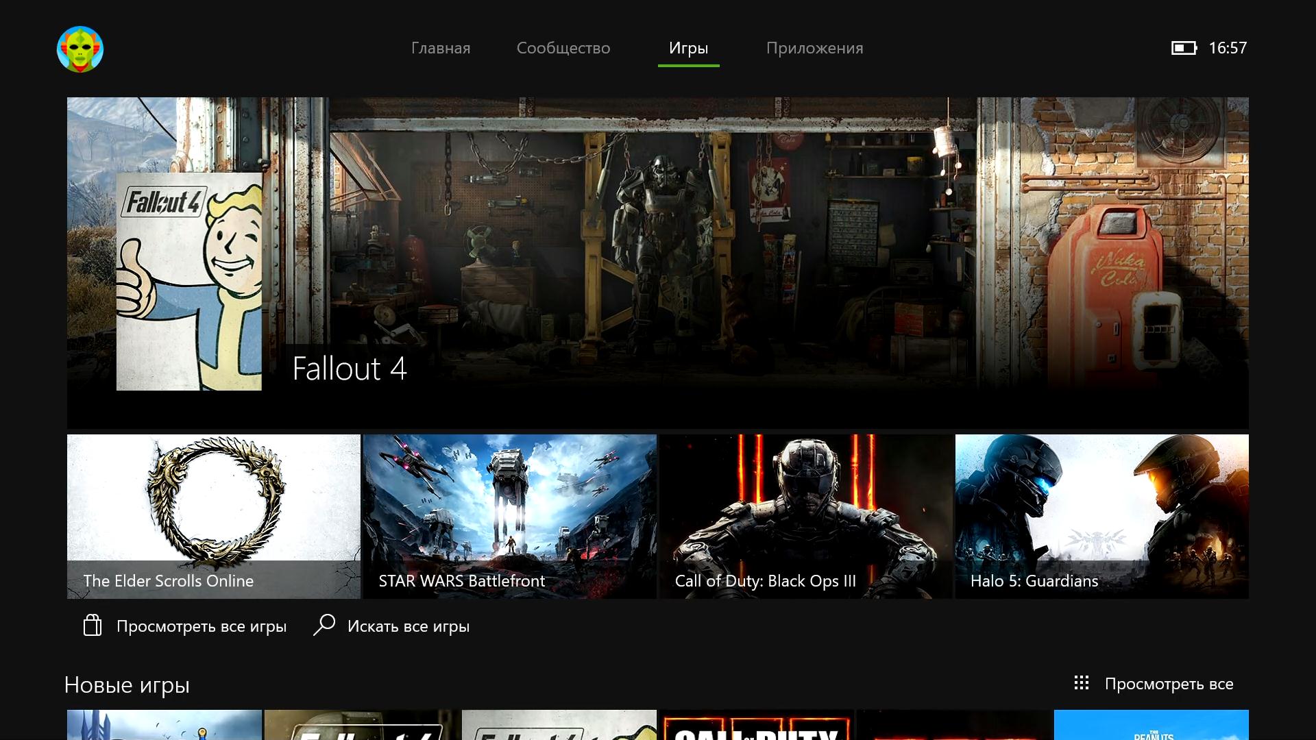Click Просмотреть все in Новые игры
The image size is (1316, 740).
pos(1169,684)
